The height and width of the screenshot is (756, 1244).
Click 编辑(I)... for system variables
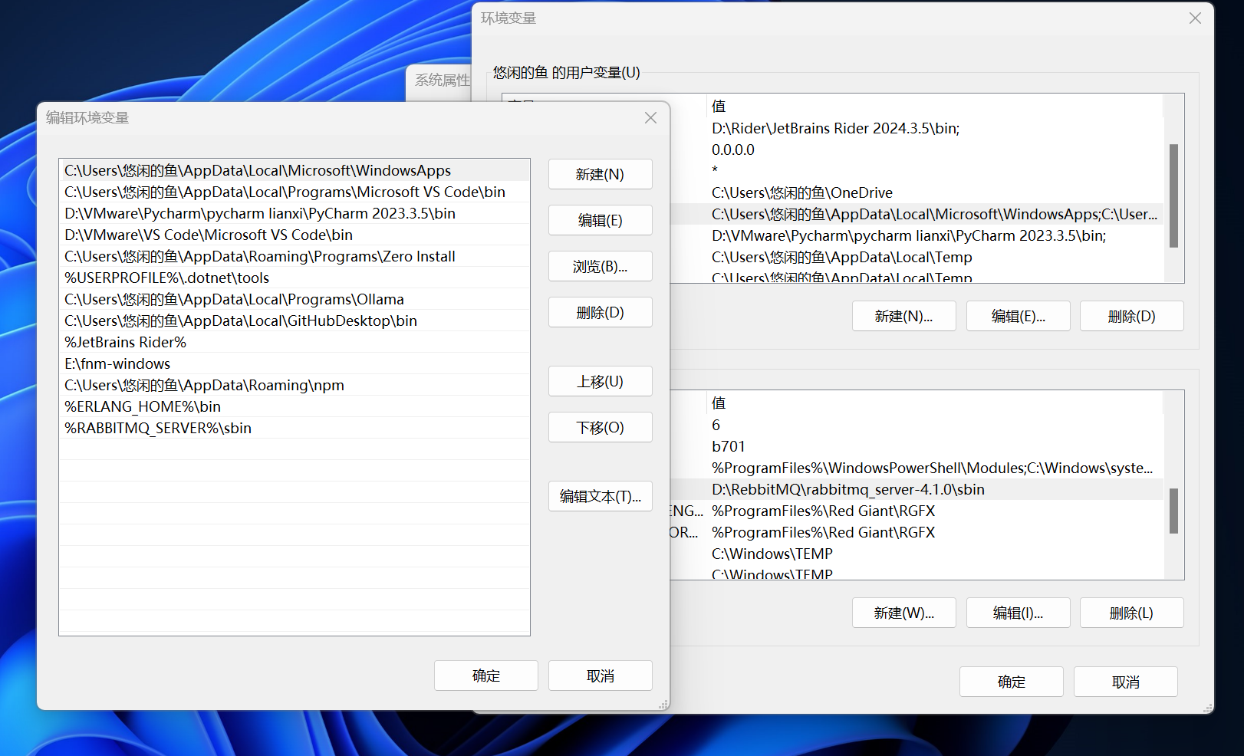click(1018, 613)
